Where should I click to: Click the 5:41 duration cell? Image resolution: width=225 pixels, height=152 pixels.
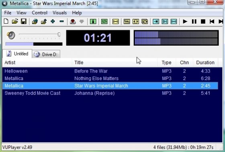pyautogui.click(x=205, y=93)
